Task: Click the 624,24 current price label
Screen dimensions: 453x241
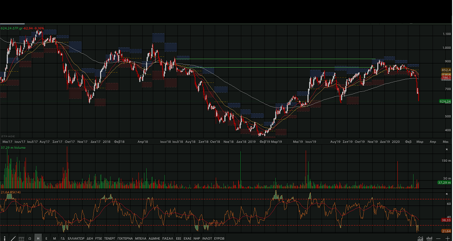Action: (445, 102)
